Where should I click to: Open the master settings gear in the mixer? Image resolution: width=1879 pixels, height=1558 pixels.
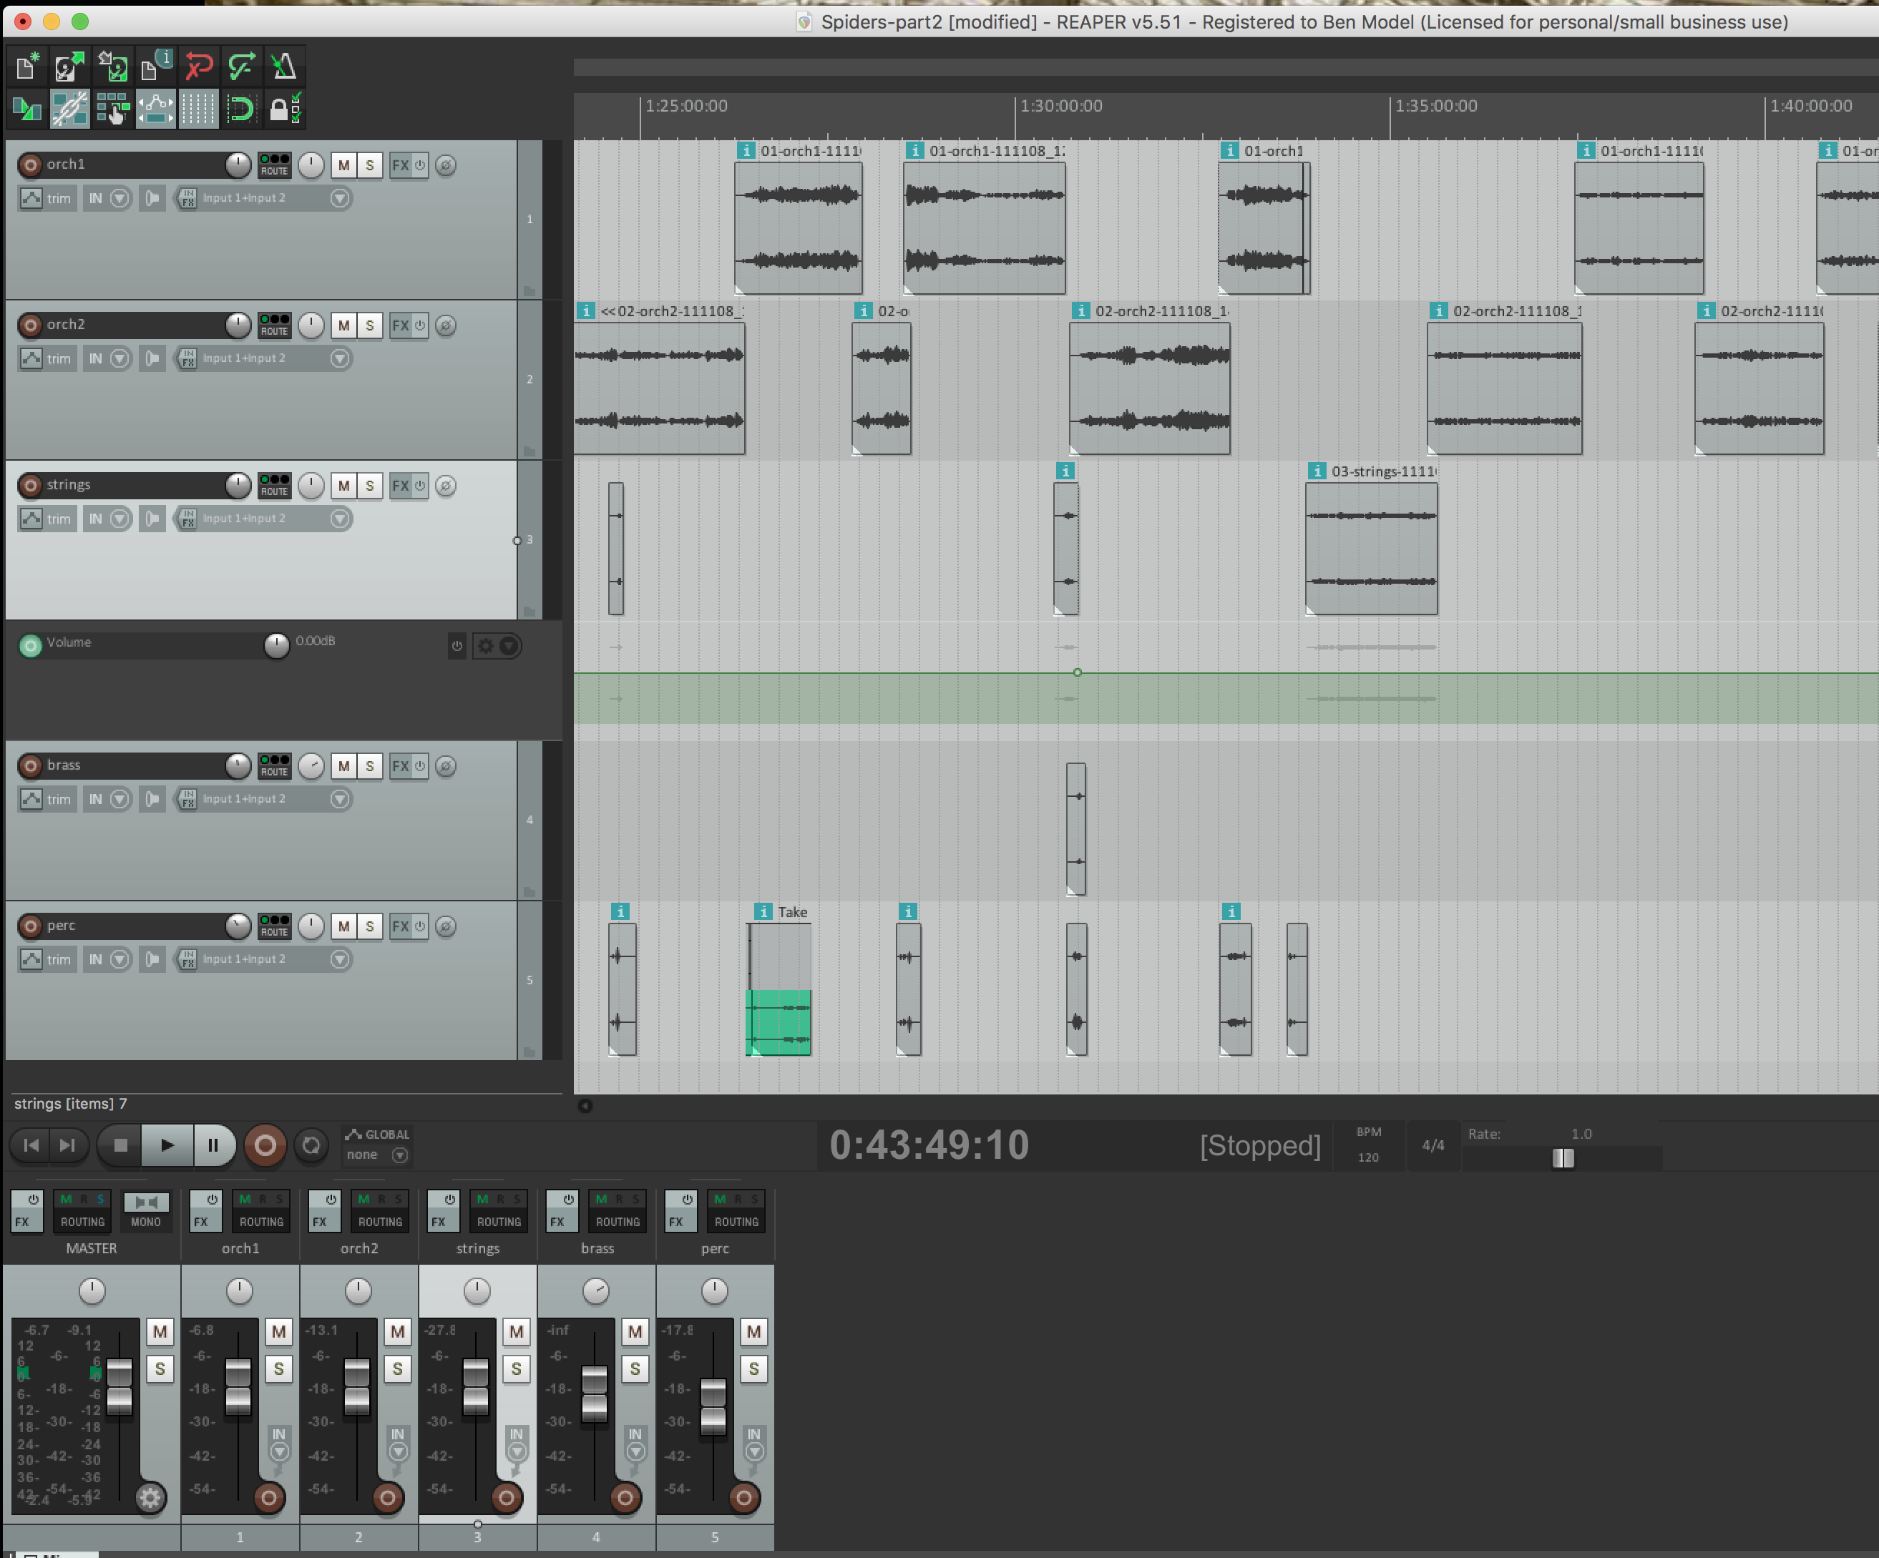[x=150, y=1497]
